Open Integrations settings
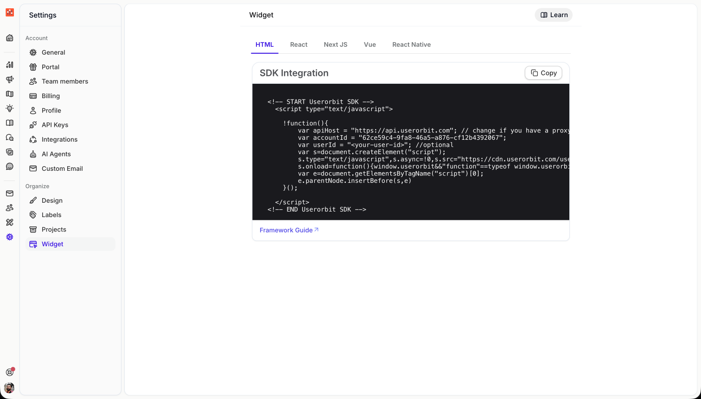Image resolution: width=701 pixels, height=399 pixels. [x=70, y=139]
